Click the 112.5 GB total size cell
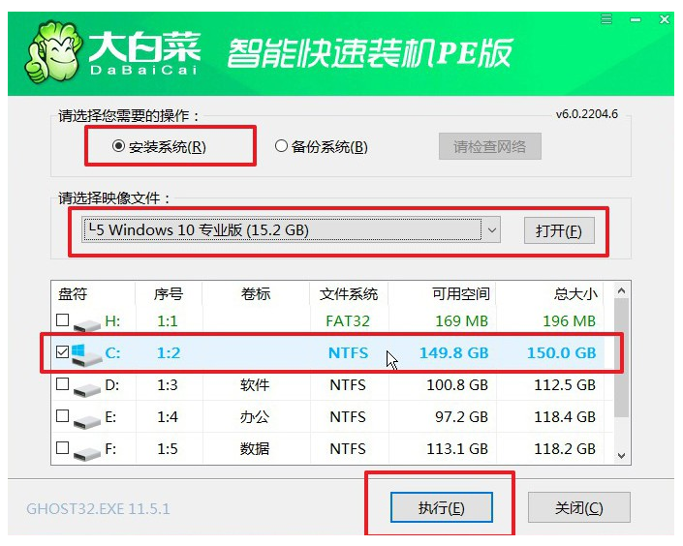Image resolution: width=683 pixels, height=546 pixels. pyautogui.click(x=565, y=385)
